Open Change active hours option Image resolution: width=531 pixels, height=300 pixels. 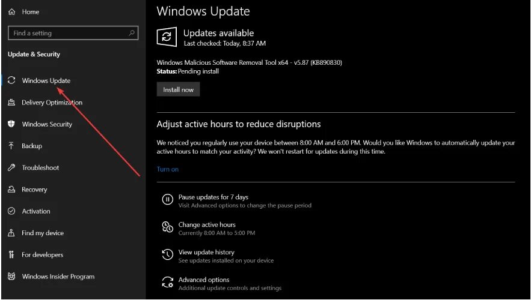(x=207, y=224)
